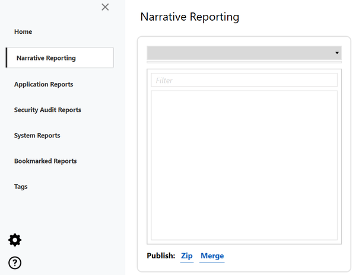Focus the Filter text box
Image resolution: width=356 pixels, height=275 pixels.
[244, 80]
